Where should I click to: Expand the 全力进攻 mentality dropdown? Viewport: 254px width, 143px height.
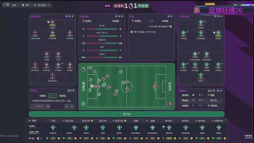(42, 5)
